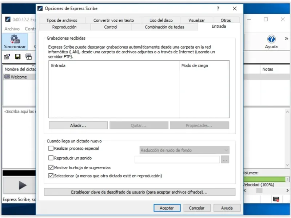Select the Entrada tab

tap(219, 27)
